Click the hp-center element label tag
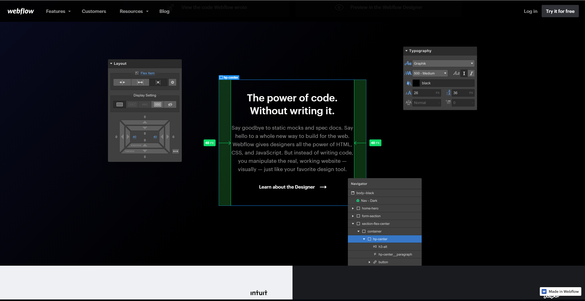The height and width of the screenshot is (301, 585). point(229,77)
